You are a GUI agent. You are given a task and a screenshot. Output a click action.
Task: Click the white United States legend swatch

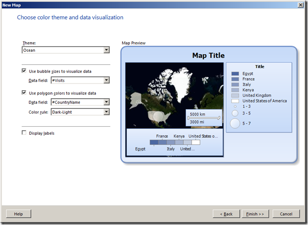click(235, 101)
